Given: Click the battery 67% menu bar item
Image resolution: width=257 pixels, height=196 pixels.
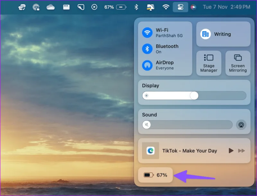Looking at the screenshot, I should (x=115, y=7).
